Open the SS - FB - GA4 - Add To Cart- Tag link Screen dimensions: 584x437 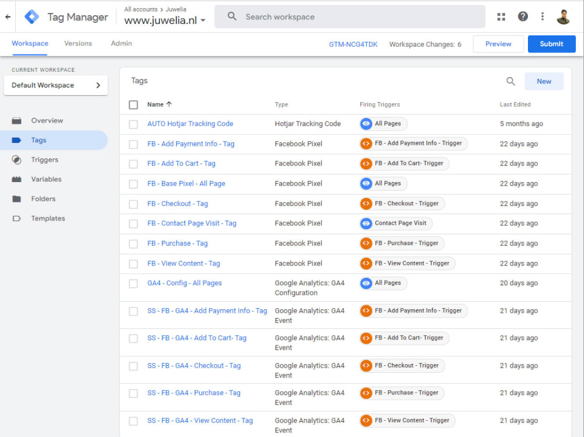point(197,338)
